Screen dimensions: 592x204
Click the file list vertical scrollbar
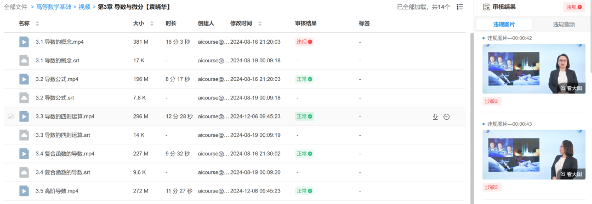pyautogui.click(x=471, y=118)
